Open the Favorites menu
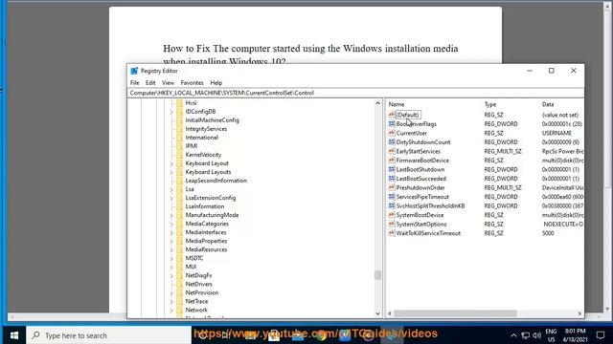613x344 pixels. tap(192, 83)
